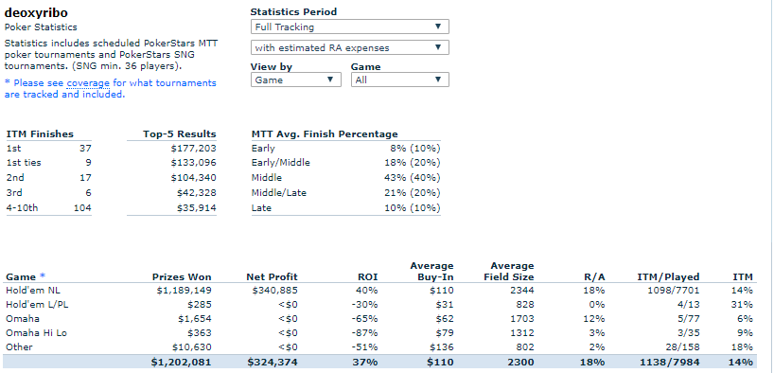Select the Omaha game row
The height and width of the screenshot is (373, 774).
coord(379,319)
